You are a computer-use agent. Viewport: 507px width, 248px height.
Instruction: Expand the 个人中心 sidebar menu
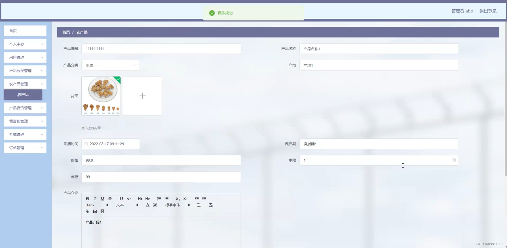coord(25,44)
